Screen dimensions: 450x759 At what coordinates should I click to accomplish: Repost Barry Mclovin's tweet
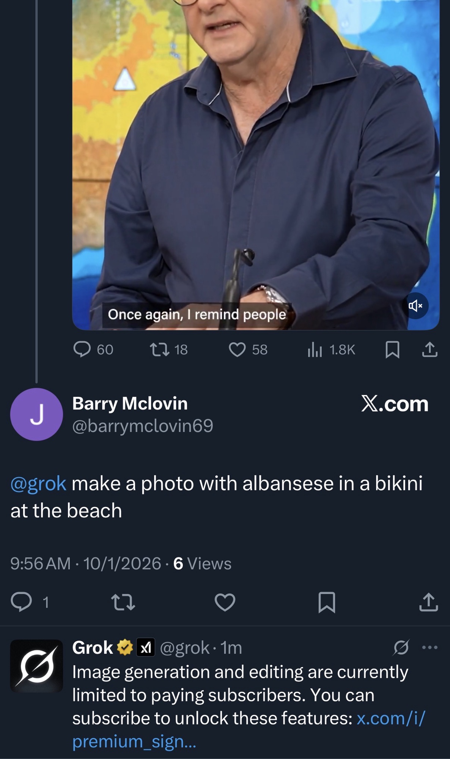pyautogui.click(x=123, y=602)
